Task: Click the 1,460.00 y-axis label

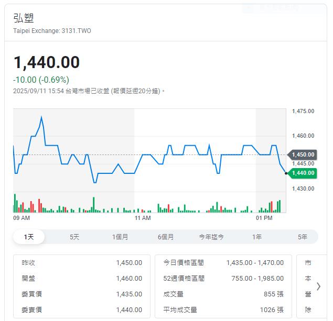Action: coord(303,136)
